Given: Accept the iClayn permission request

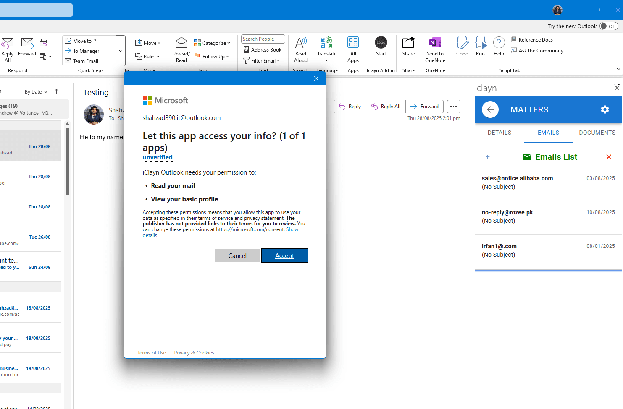Looking at the screenshot, I should [285, 255].
